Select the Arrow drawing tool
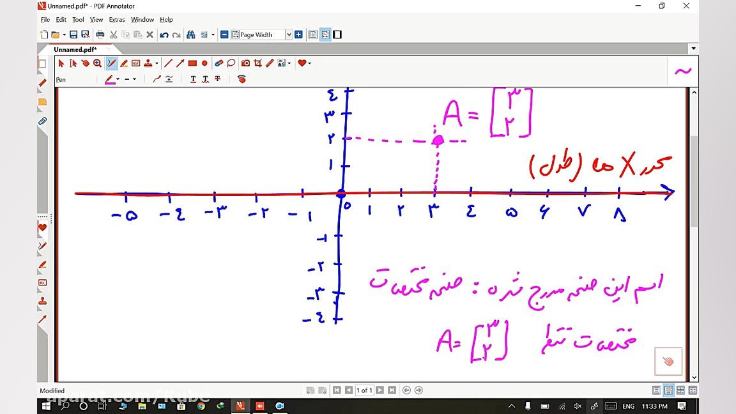The width and height of the screenshot is (736, 414). [180, 63]
